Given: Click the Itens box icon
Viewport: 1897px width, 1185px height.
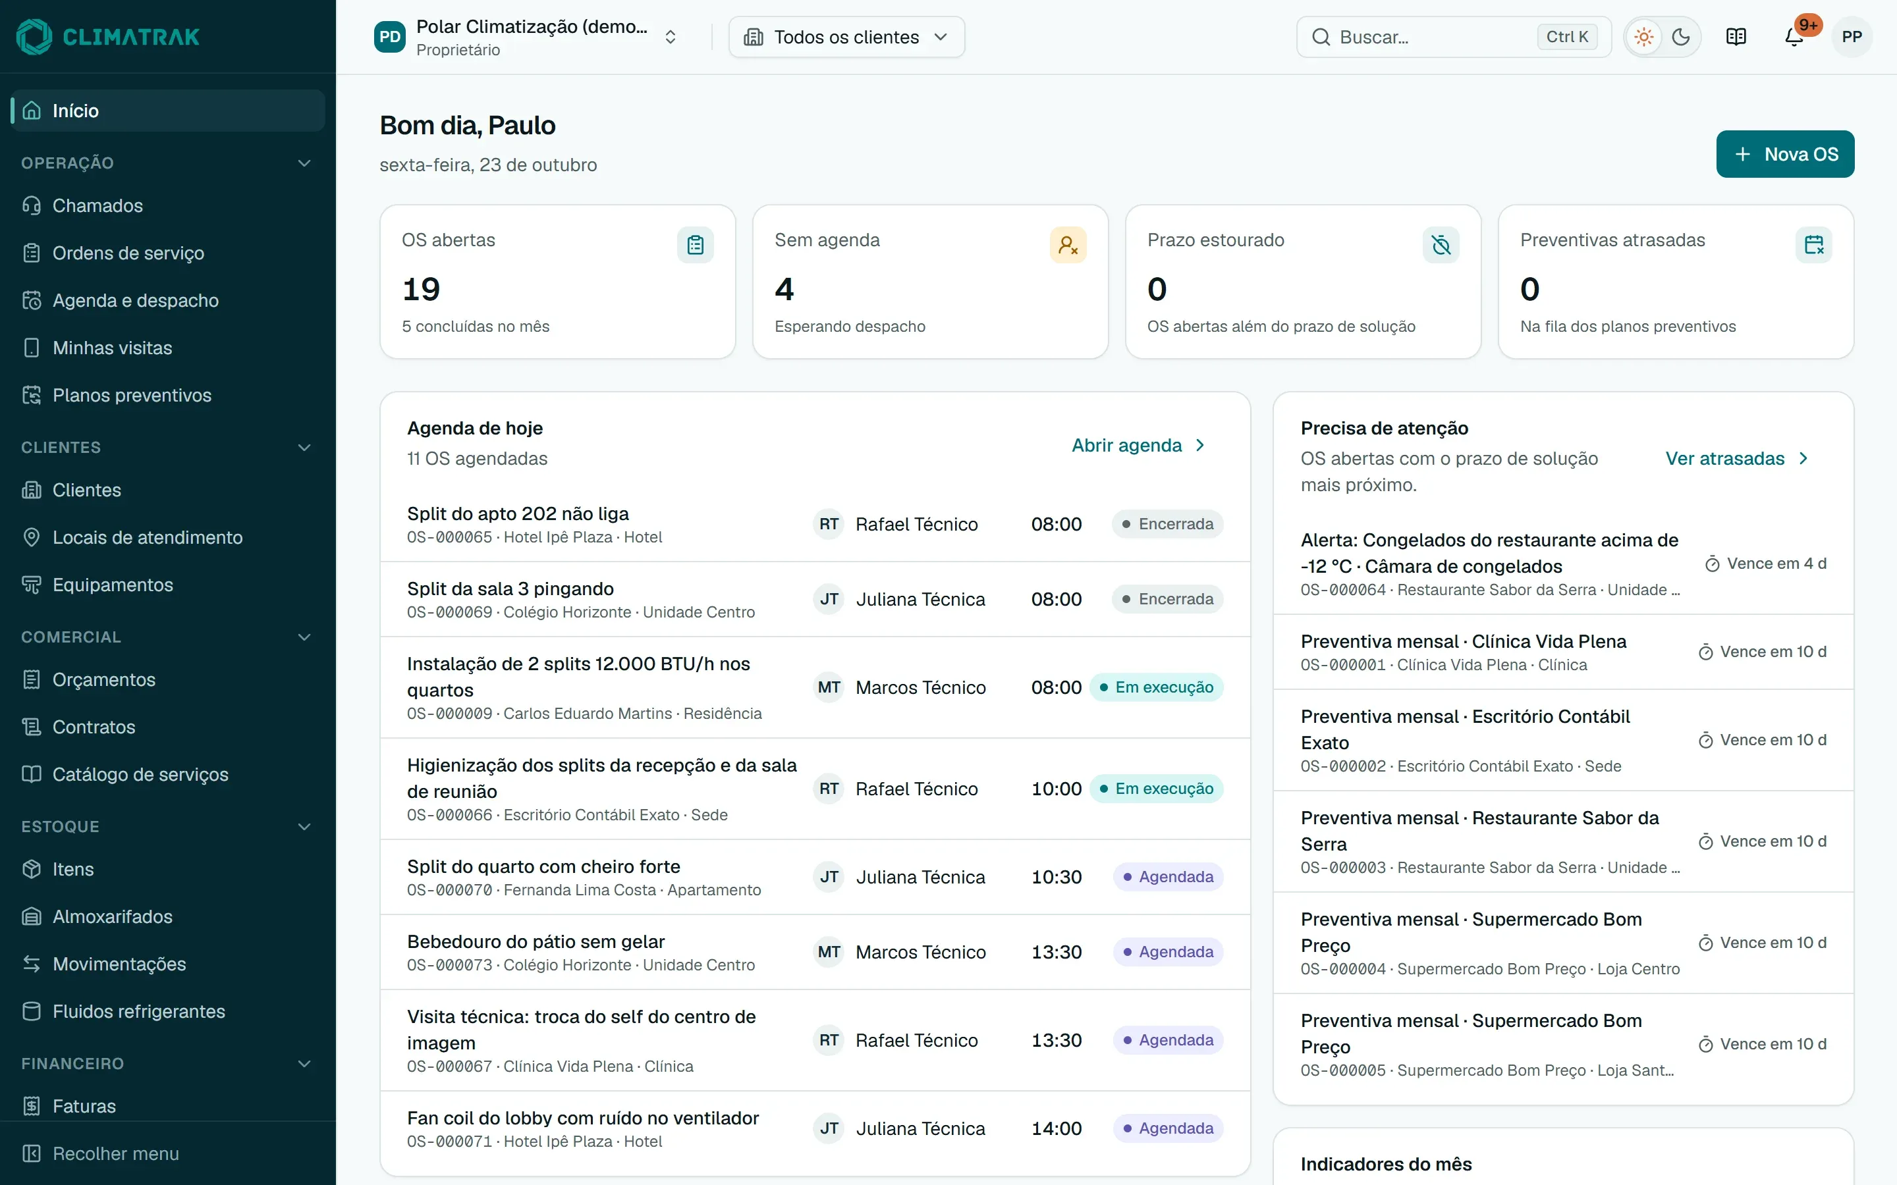Looking at the screenshot, I should (x=32, y=869).
